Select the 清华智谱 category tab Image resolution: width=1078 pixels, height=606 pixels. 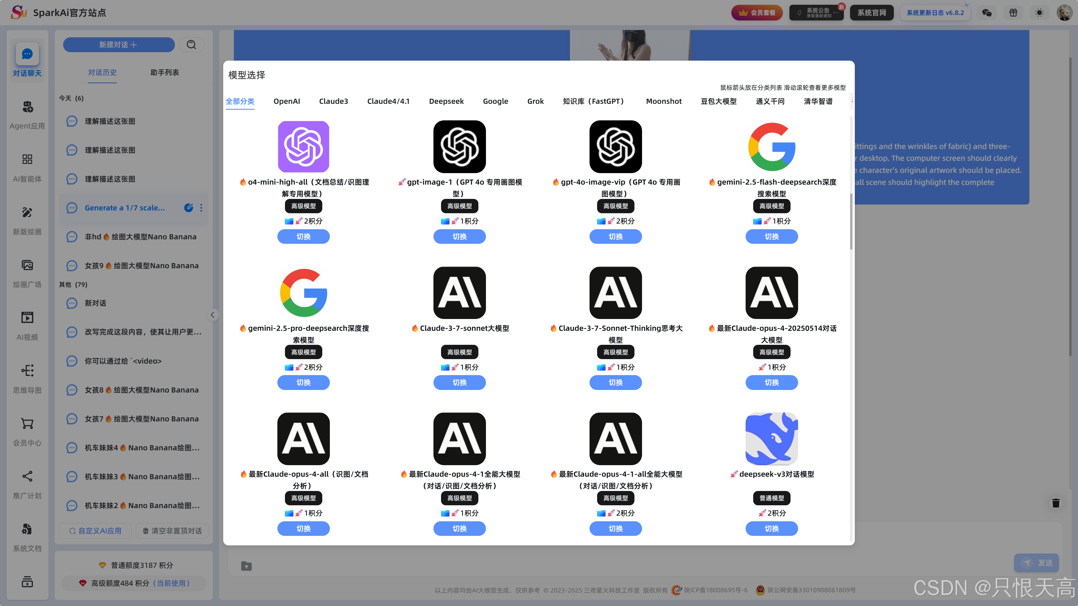click(818, 101)
